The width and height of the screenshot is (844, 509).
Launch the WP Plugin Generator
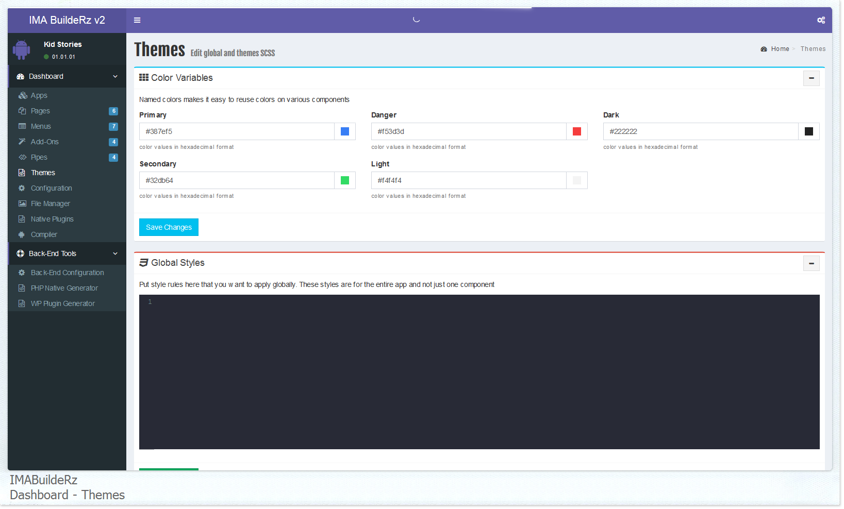[61, 303]
